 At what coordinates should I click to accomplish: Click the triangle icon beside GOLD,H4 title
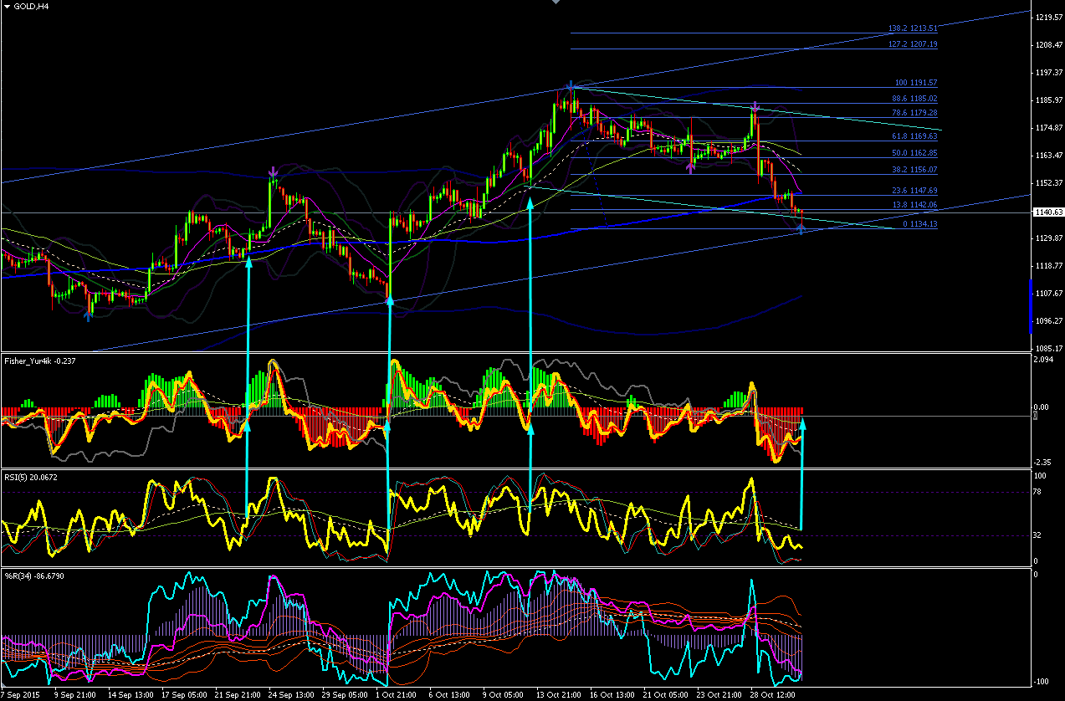point(8,7)
